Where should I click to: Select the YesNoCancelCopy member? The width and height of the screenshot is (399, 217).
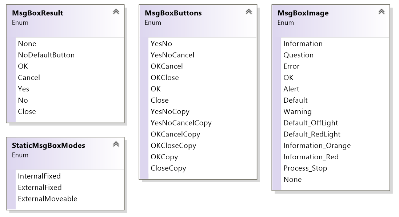pos(181,123)
